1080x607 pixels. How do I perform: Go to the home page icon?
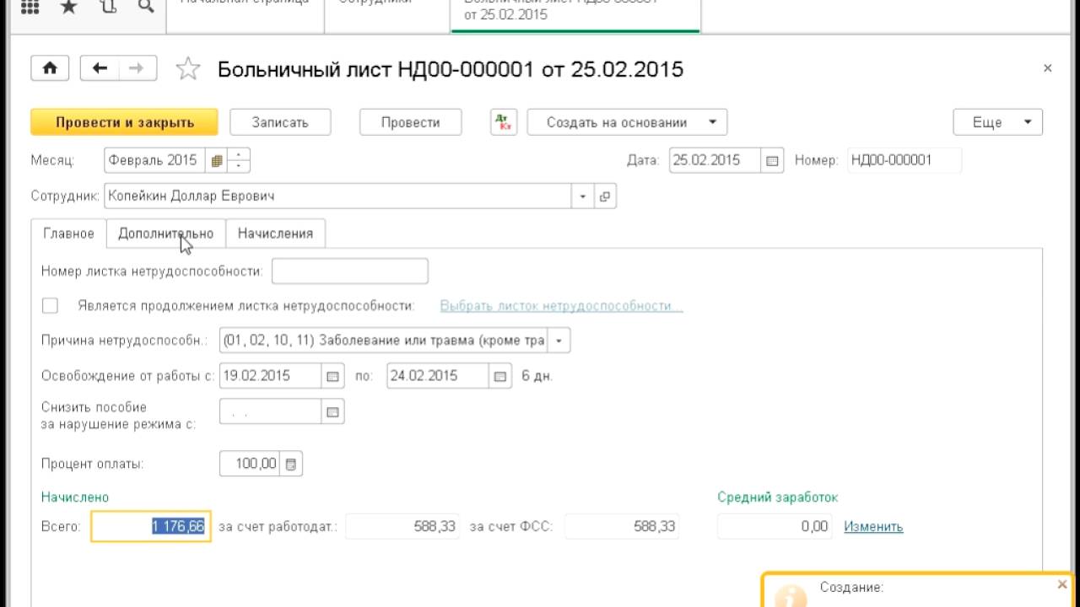coord(50,68)
